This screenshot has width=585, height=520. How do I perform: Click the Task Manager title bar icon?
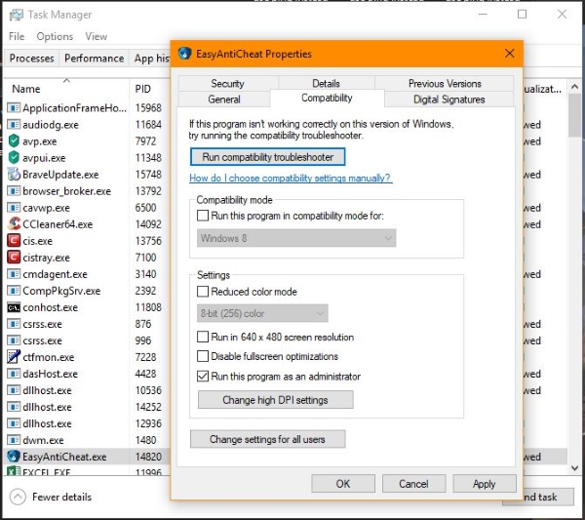pyautogui.click(x=16, y=15)
